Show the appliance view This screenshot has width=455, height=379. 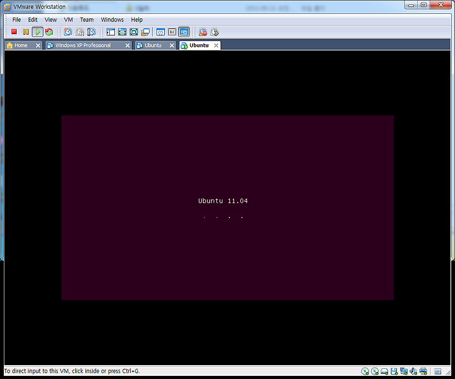(172, 32)
